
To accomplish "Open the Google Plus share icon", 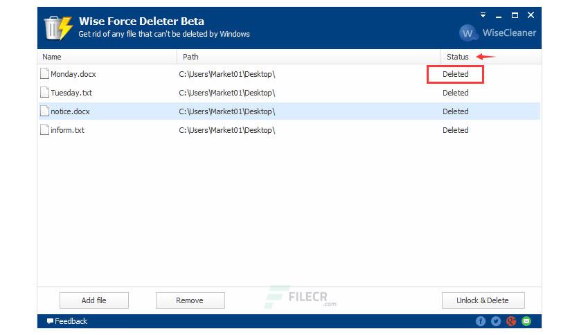I will (x=511, y=321).
